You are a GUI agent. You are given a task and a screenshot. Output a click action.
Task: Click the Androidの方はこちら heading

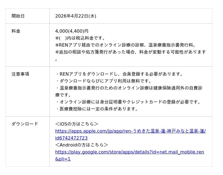(81, 145)
